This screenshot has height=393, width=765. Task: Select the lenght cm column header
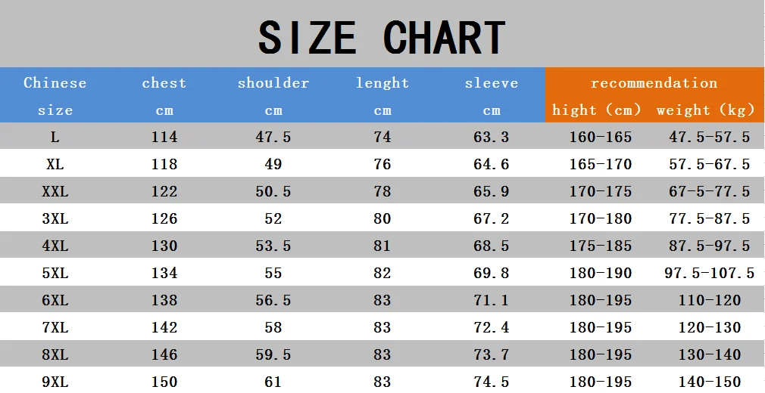(x=382, y=96)
